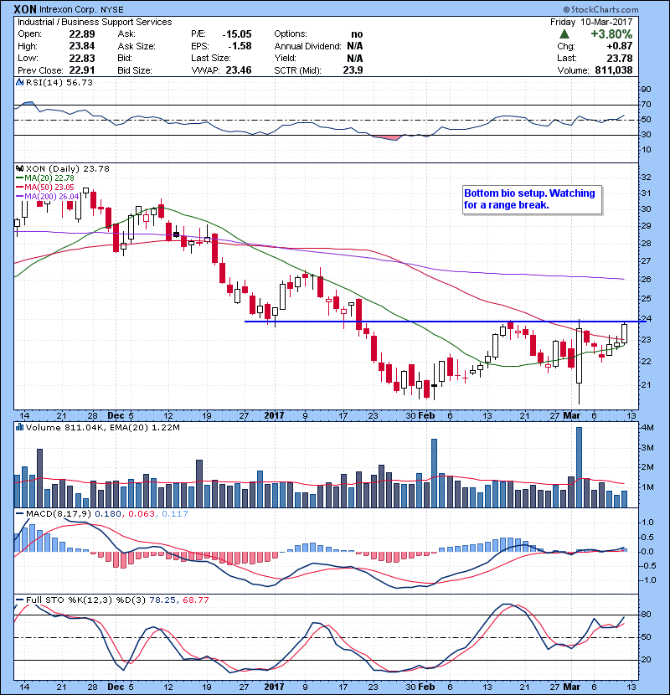Select the XON ticker symbol in the header
The image size is (670, 695).
pyautogui.click(x=25, y=9)
